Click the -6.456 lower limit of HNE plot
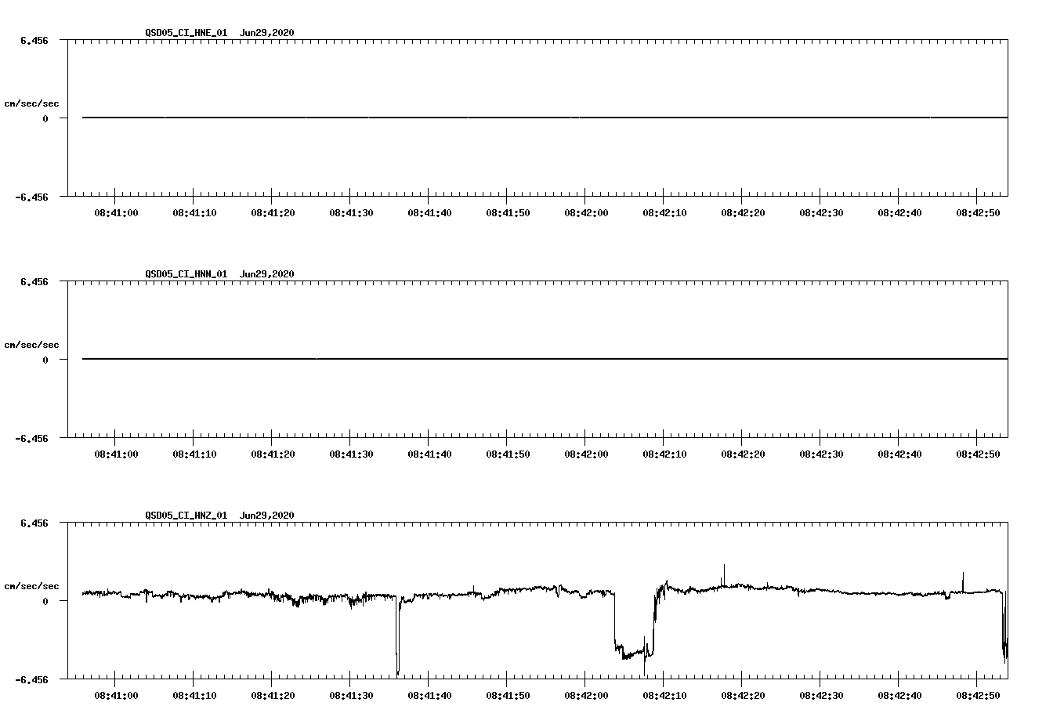The image size is (1064, 724). tap(32, 197)
